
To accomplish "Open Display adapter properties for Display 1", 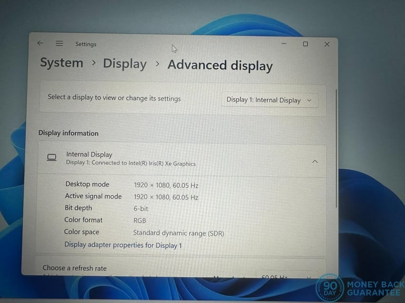I will tap(123, 245).
